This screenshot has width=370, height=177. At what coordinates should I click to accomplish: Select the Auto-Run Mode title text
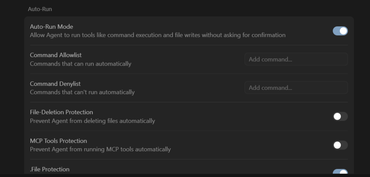(x=51, y=27)
